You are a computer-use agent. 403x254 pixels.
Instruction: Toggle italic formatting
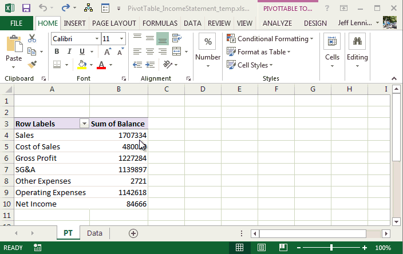69,51
